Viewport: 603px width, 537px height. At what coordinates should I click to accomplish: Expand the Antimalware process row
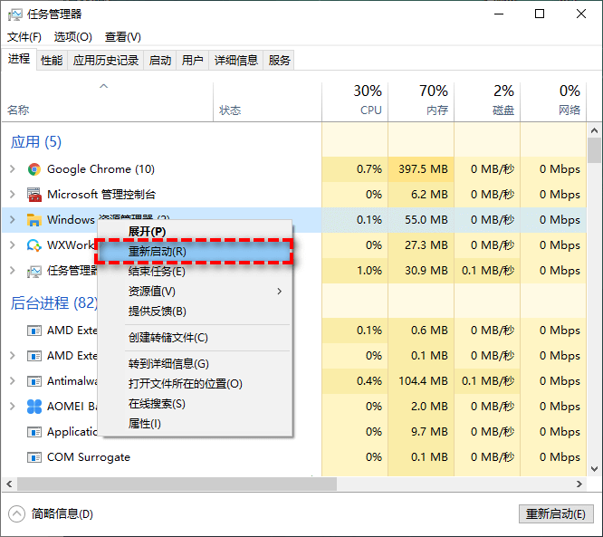click(12, 381)
